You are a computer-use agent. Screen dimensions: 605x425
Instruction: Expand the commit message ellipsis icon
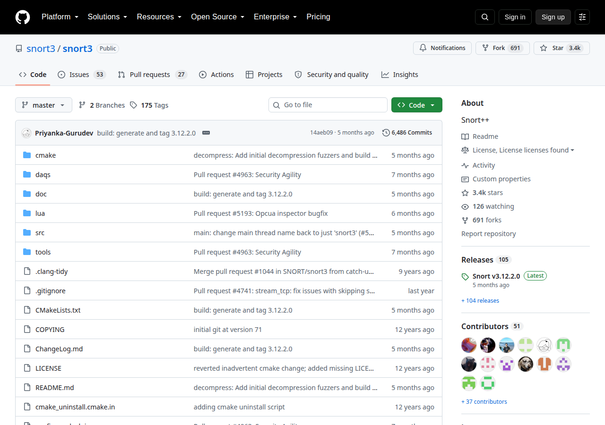tap(206, 133)
